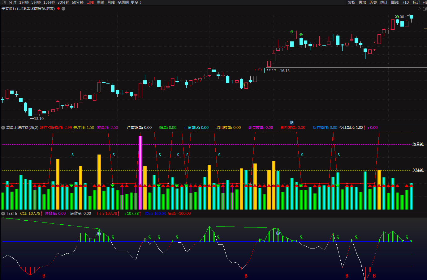
Task: Click the TEST6 indicator name
Action: (11, 214)
